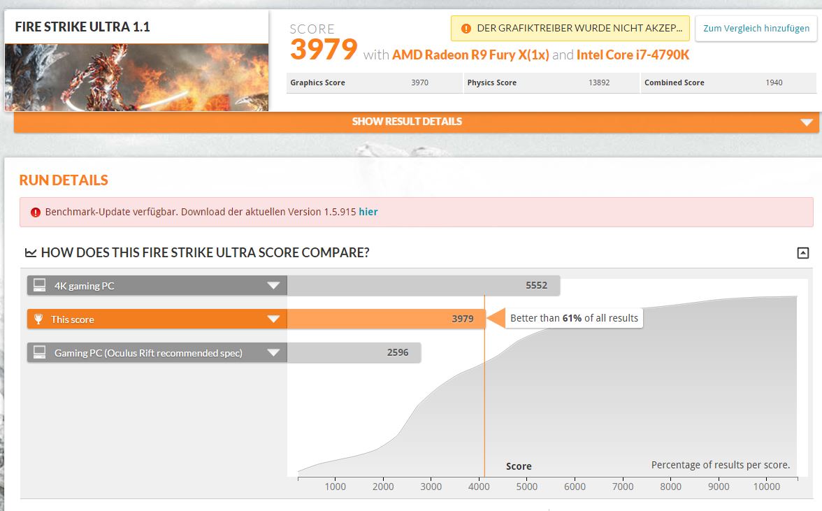This screenshot has width=822, height=511.
Task: Click the orange 3979 score bar
Action: 387,319
